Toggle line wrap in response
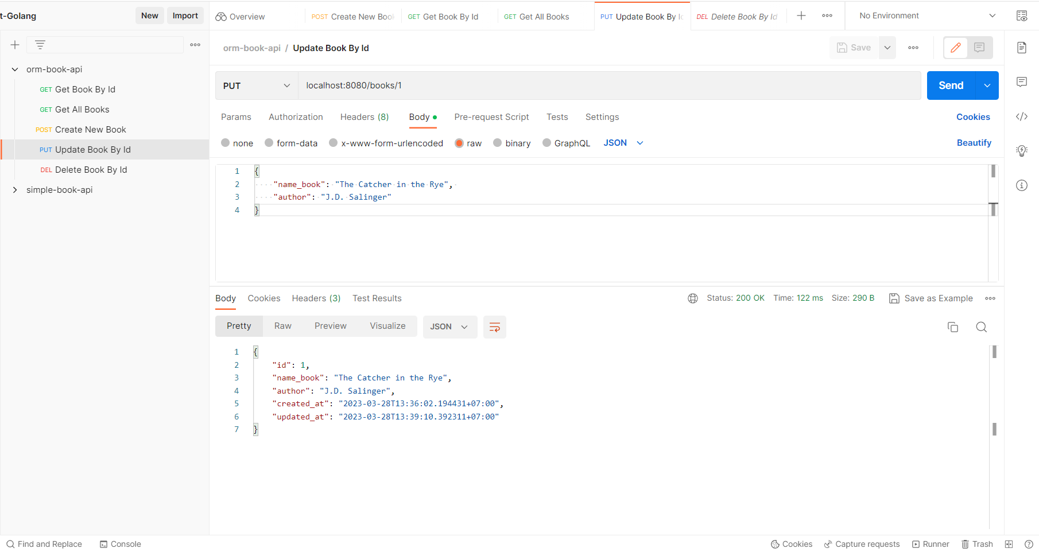This screenshot has height=552, width=1039. click(x=495, y=327)
